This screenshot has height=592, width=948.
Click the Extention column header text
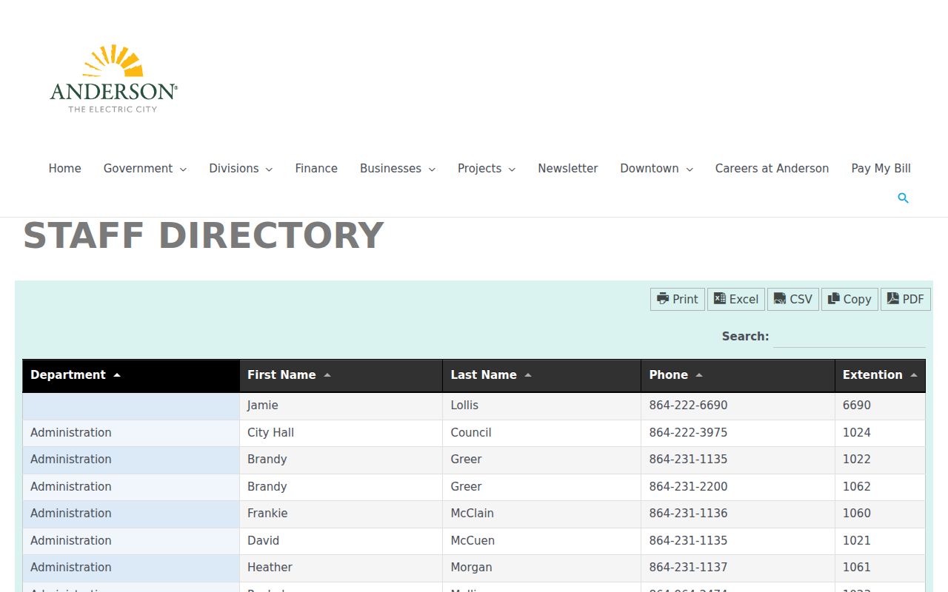[x=872, y=375]
